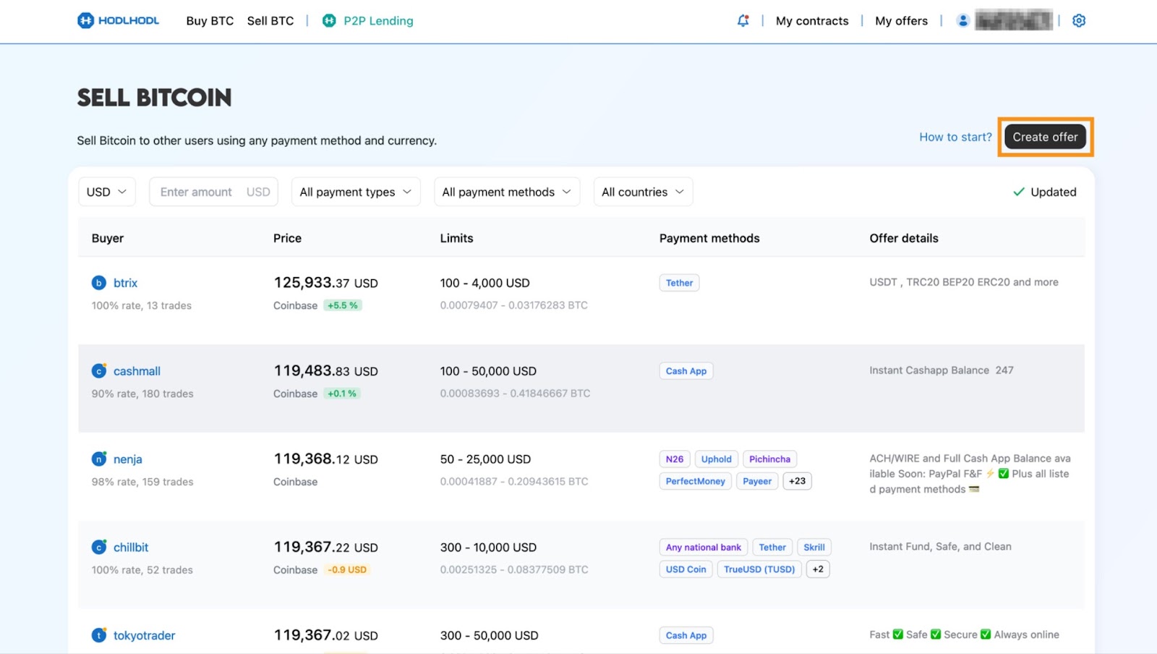This screenshot has width=1157, height=654.
Task: Click the +0.1 % premium badge
Action: click(x=342, y=394)
